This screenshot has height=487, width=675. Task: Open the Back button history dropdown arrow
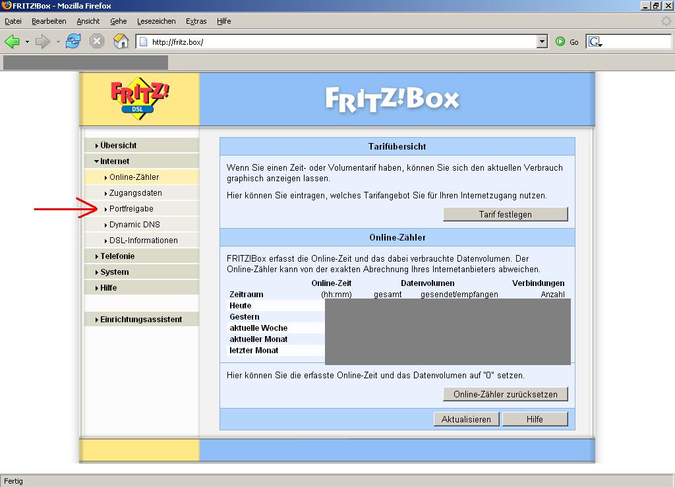[x=27, y=42]
